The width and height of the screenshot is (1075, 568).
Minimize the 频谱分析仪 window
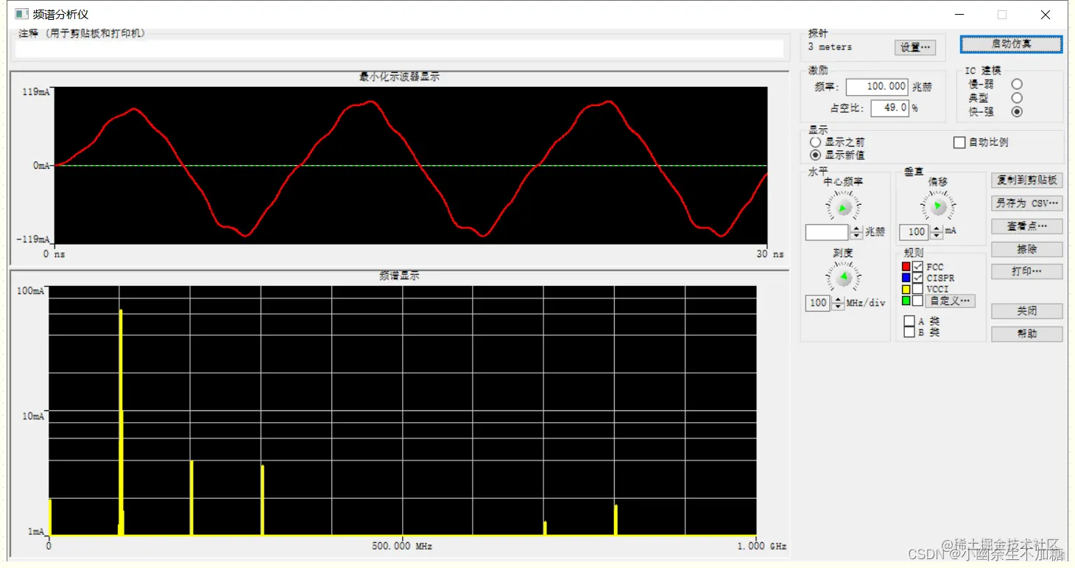click(x=959, y=15)
